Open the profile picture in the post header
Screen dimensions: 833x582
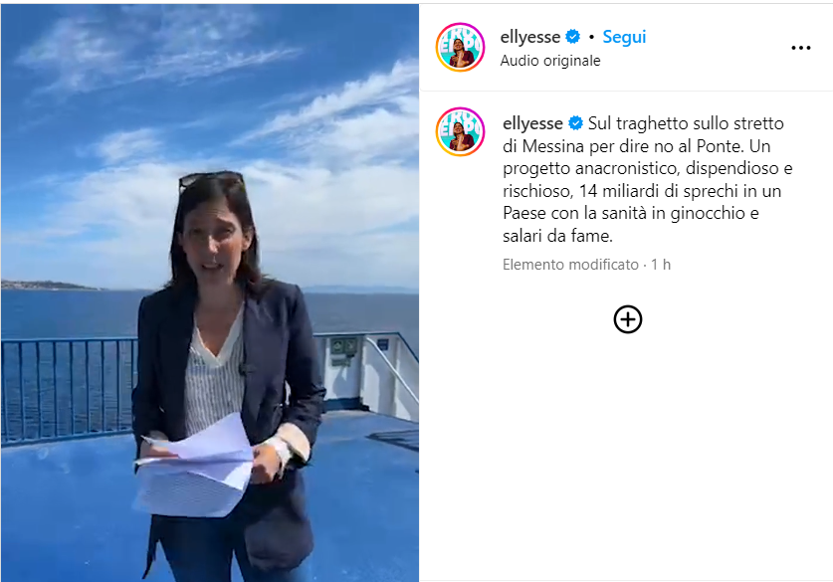(x=460, y=48)
